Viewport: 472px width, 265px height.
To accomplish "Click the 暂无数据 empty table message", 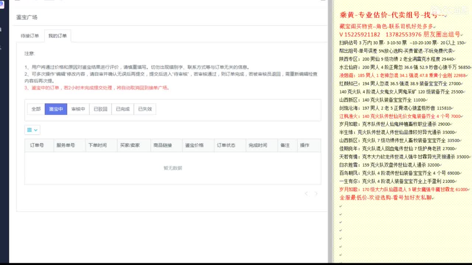I will point(173,168).
